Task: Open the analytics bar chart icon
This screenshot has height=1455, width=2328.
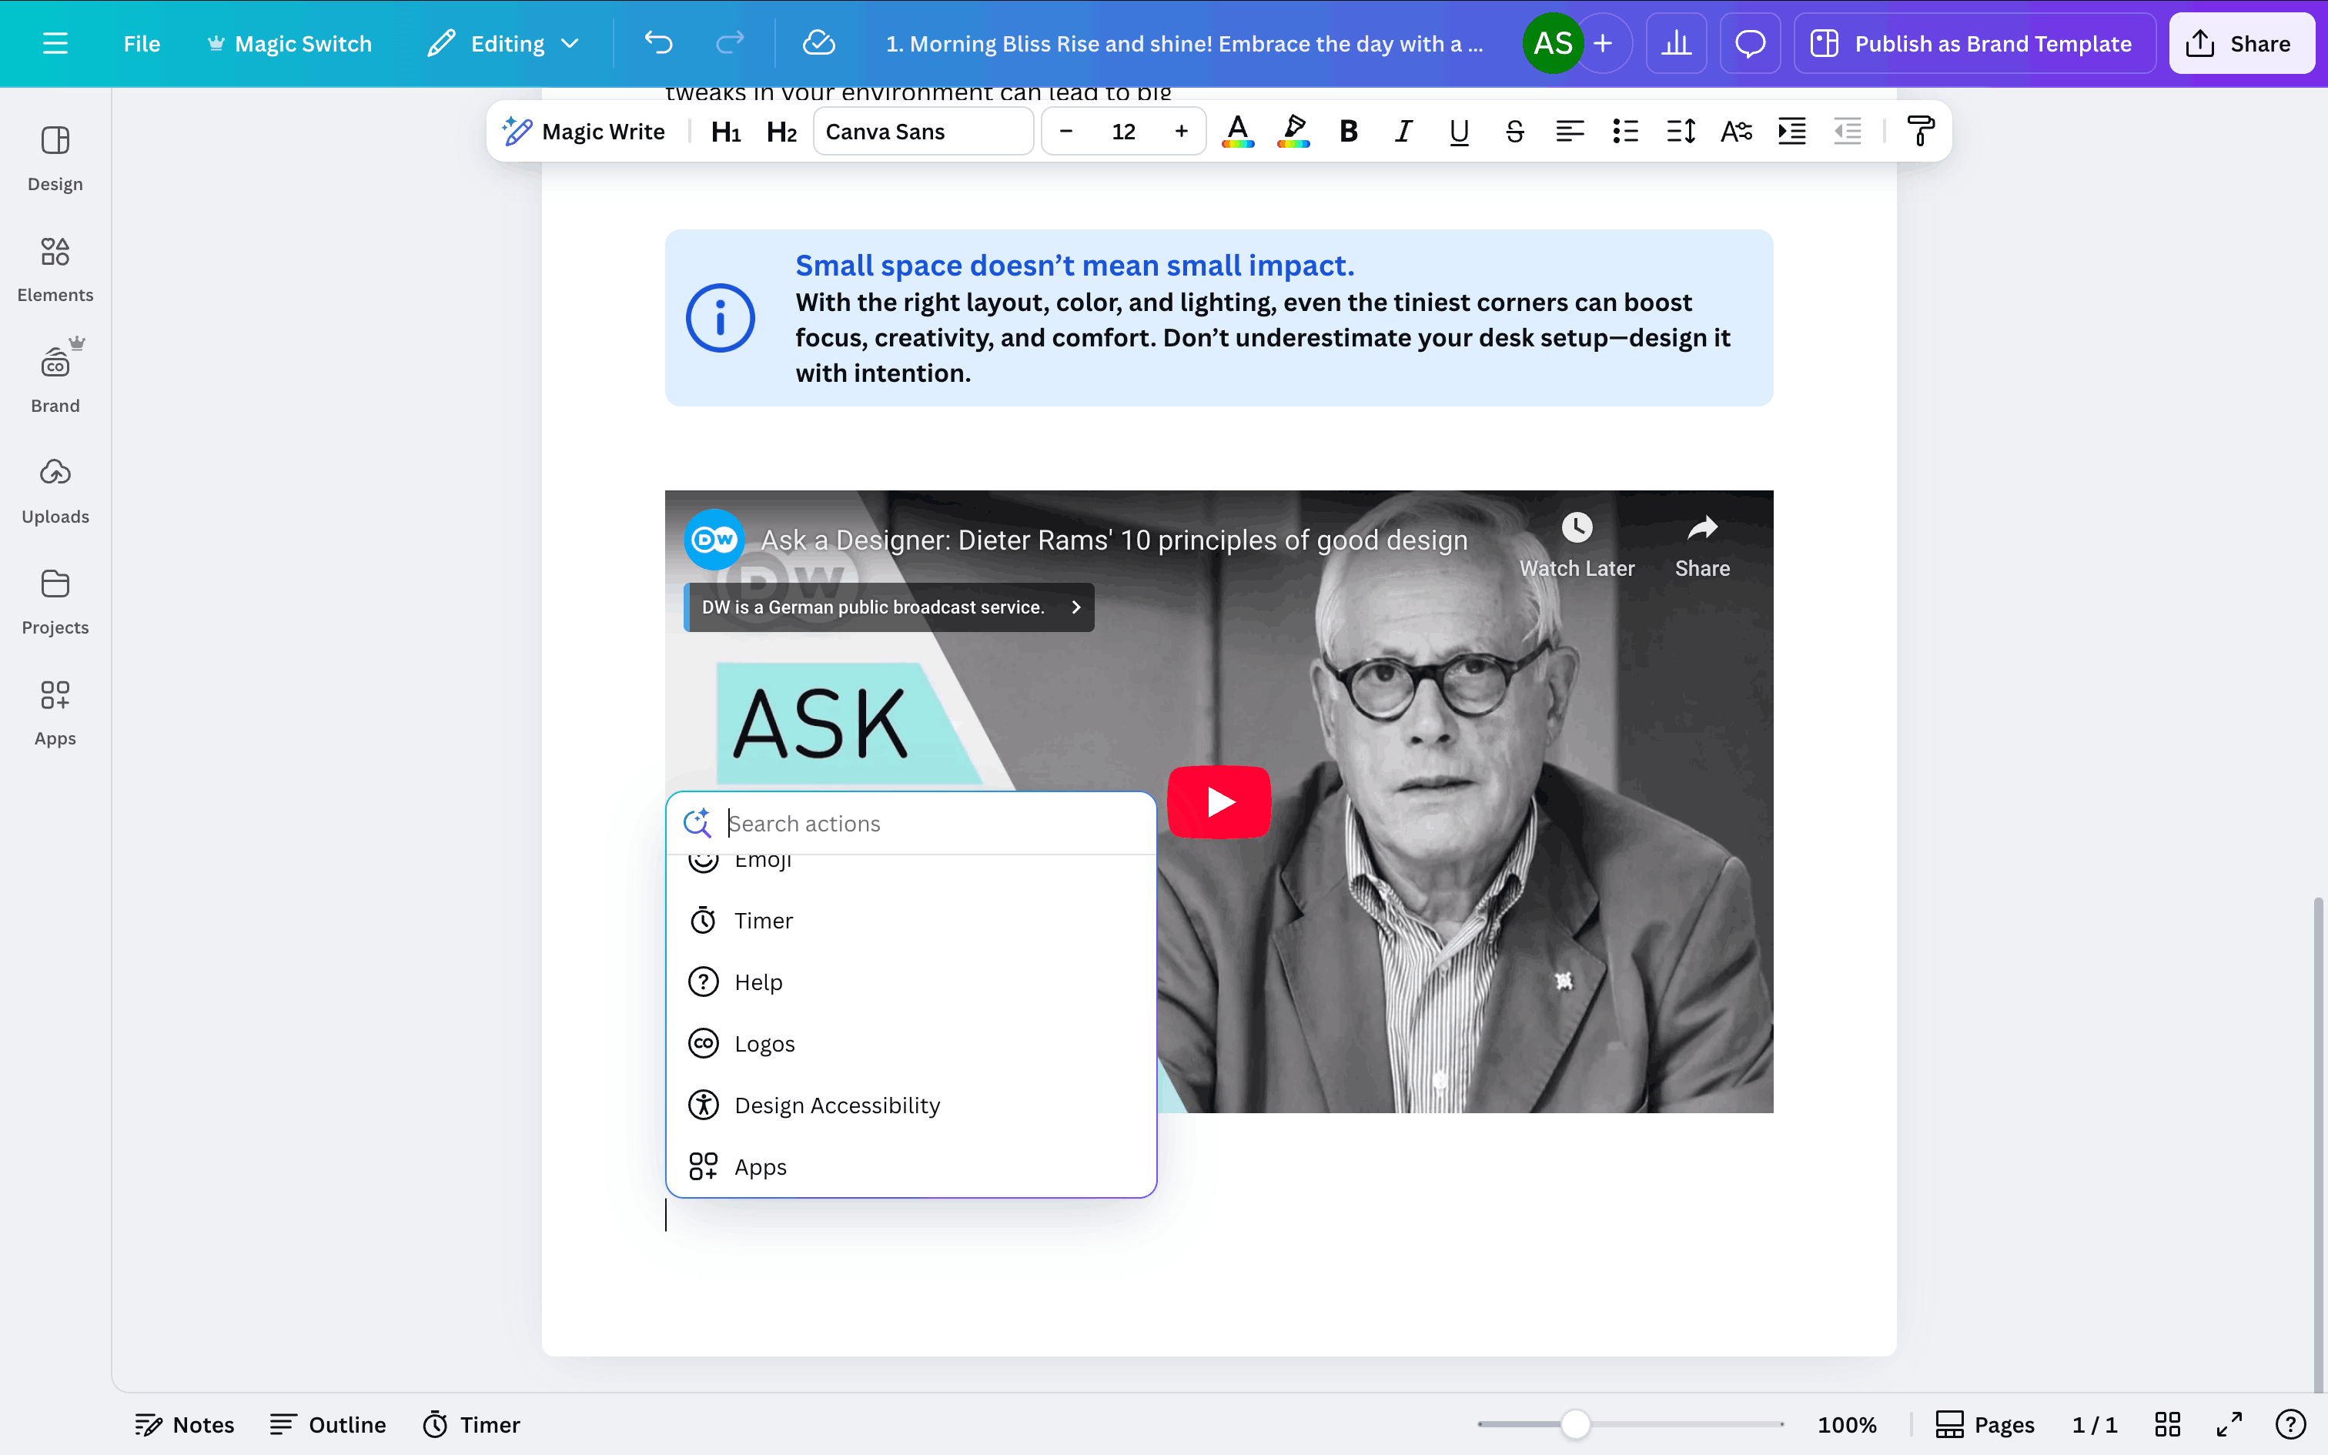Action: click(1676, 43)
